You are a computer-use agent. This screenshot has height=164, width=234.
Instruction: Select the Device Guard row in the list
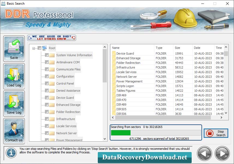point(168,53)
